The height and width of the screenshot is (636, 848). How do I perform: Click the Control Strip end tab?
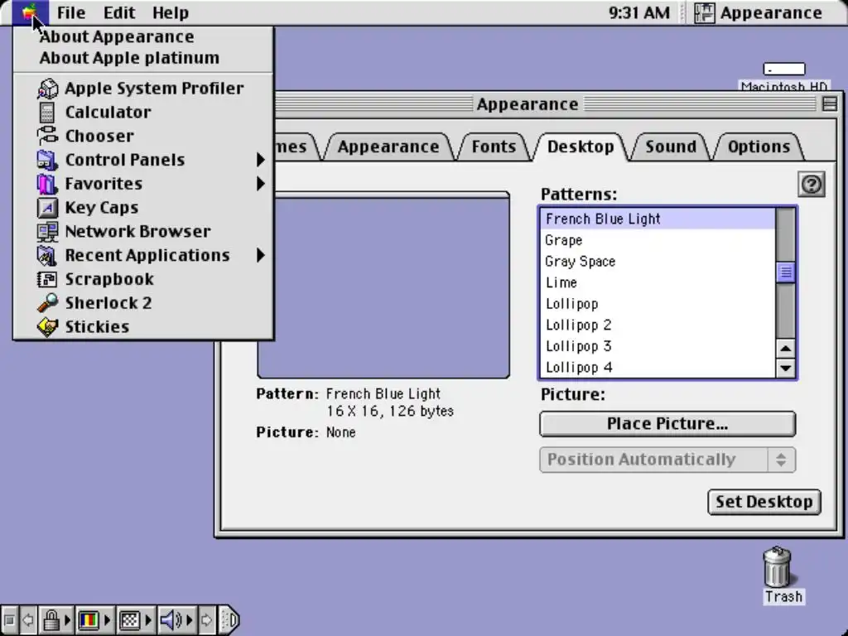(x=229, y=619)
